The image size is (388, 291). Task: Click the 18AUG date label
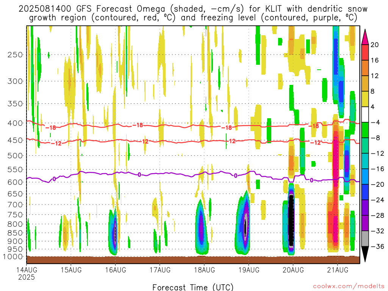(204, 270)
